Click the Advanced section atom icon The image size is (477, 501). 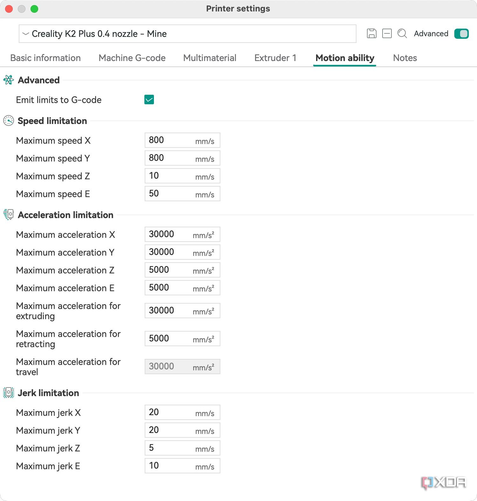pos(9,80)
